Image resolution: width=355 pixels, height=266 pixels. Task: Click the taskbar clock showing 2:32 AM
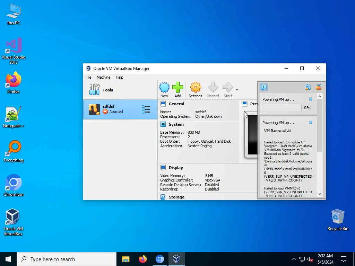pyautogui.click(x=325, y=259)
